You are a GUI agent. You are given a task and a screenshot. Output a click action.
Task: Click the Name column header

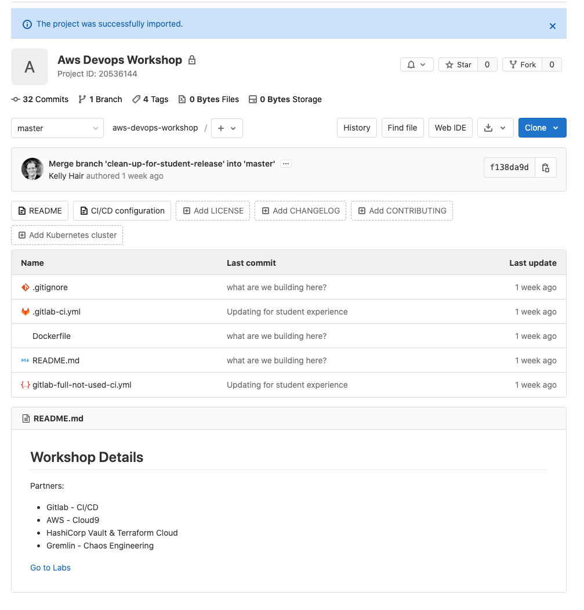[32, 263]
